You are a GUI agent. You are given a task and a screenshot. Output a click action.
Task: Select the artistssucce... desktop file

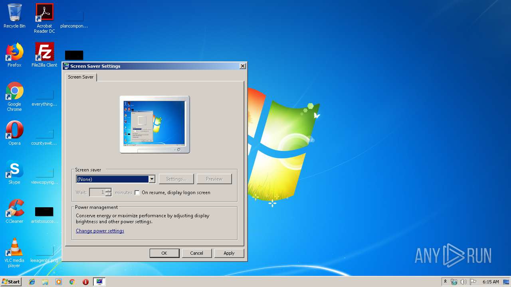click(x=44, y=214)
